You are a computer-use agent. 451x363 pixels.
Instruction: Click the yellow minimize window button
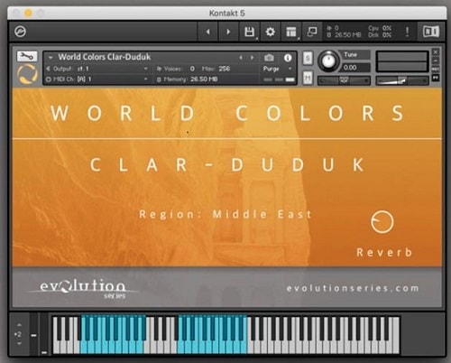coord(28,13)
